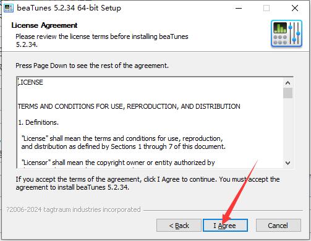Image resolution: width=311 pixels, height=241 pixels.
Task: Click inside the license text box
Action: 150,122
